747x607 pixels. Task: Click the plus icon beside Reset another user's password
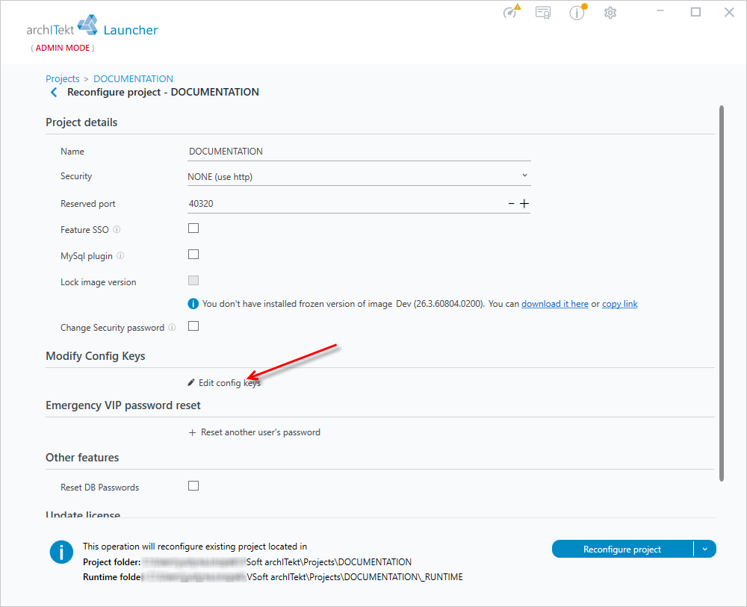click(192, 432)
